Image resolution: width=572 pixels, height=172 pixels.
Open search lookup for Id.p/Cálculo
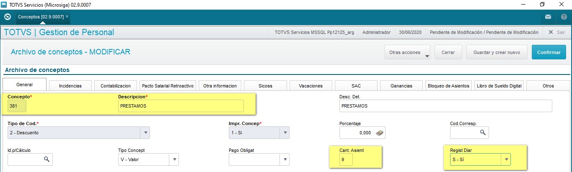(x=47, y=159)
